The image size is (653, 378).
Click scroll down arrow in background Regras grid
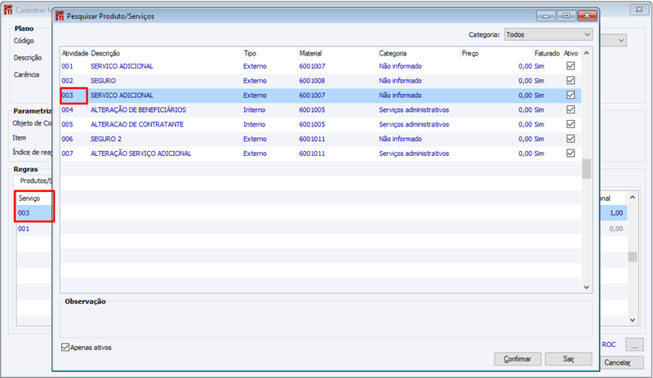click(x=633, y=320)
